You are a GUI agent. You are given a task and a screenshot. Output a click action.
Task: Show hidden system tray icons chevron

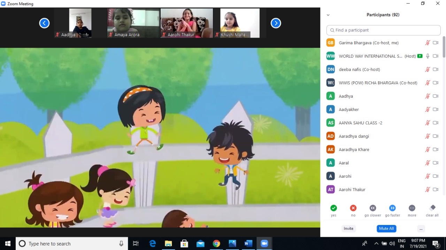tap(376, 243)
